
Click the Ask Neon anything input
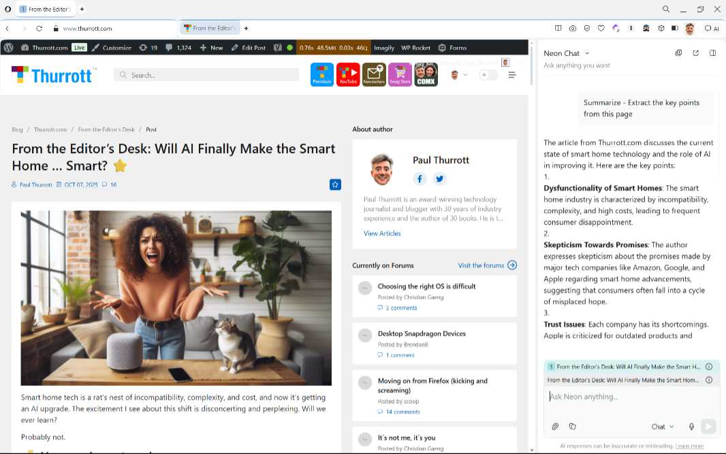point(631,397)
